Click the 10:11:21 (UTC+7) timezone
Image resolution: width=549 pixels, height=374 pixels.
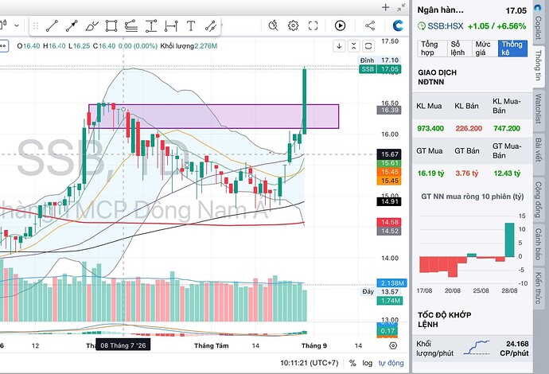(310, 363)
